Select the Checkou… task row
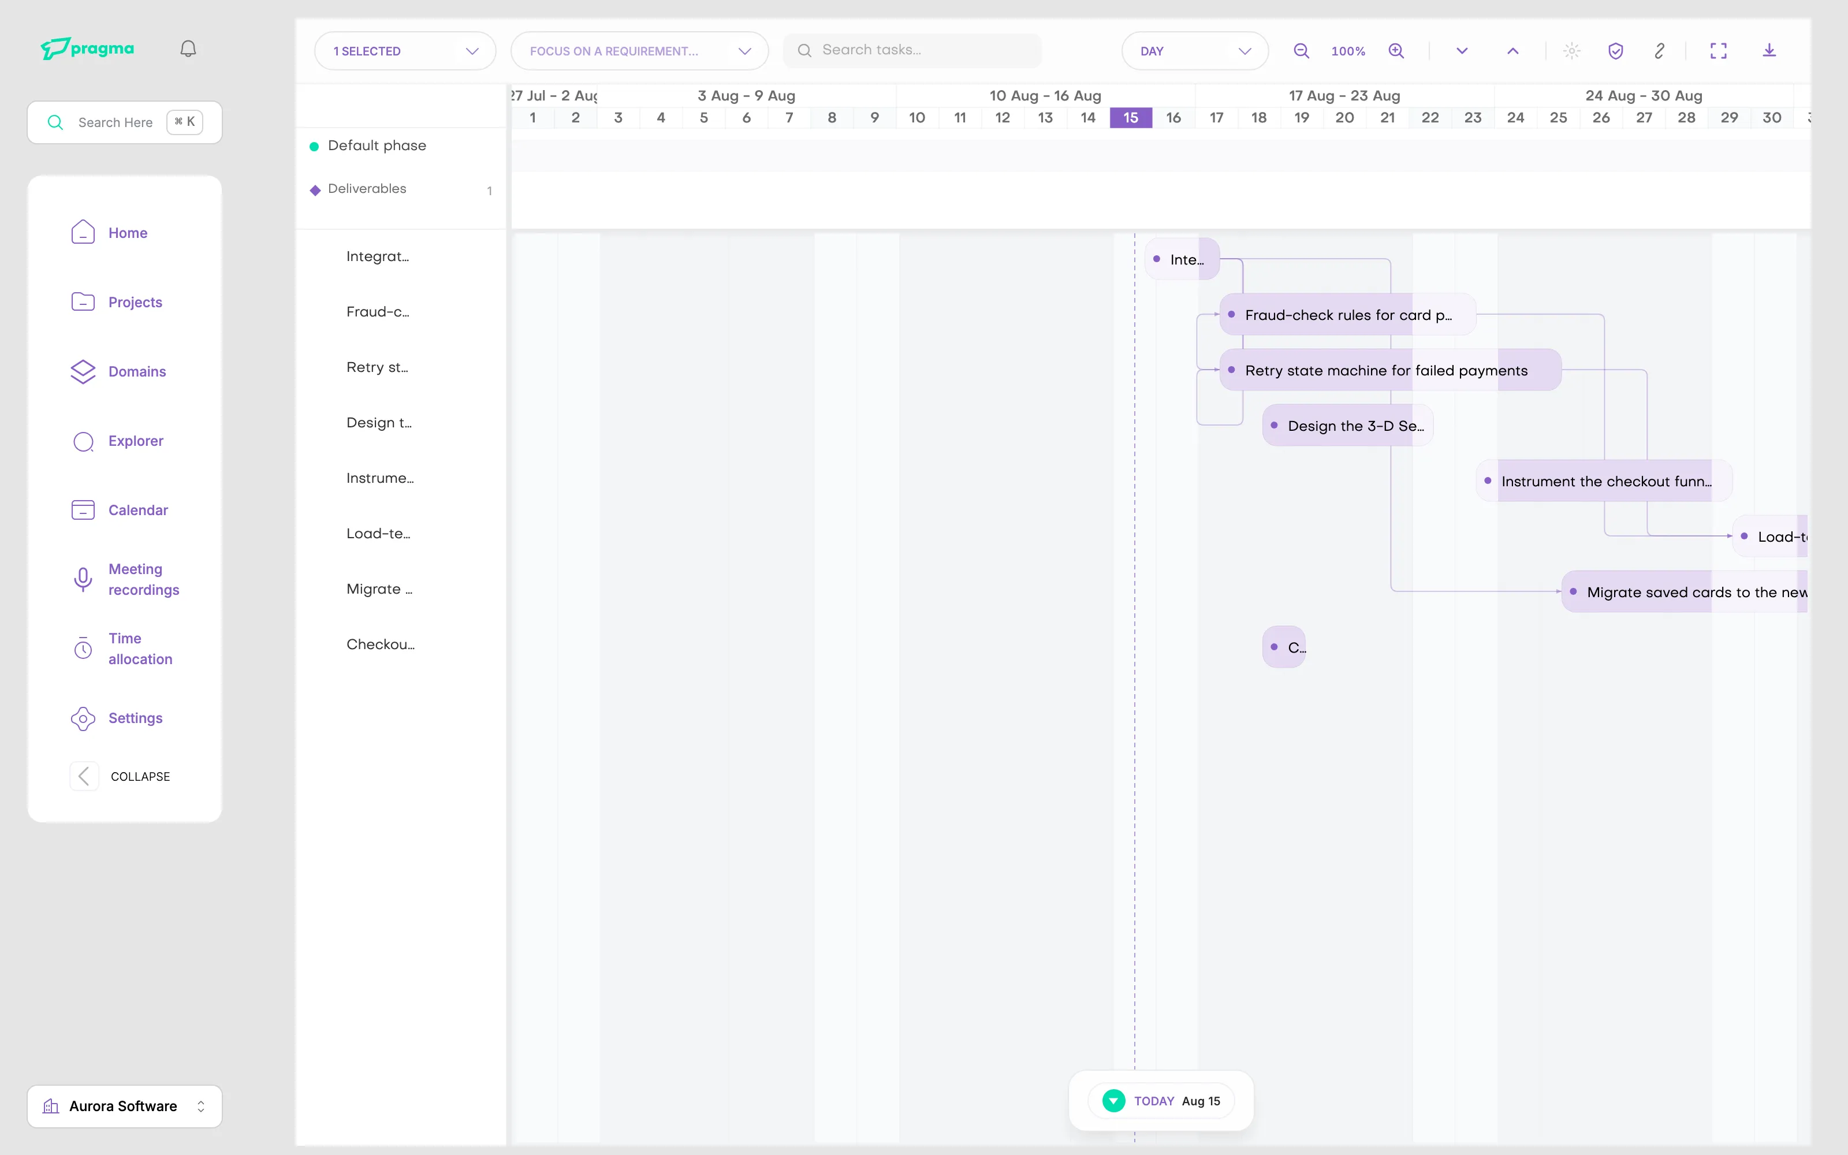 tap(401, 644)
